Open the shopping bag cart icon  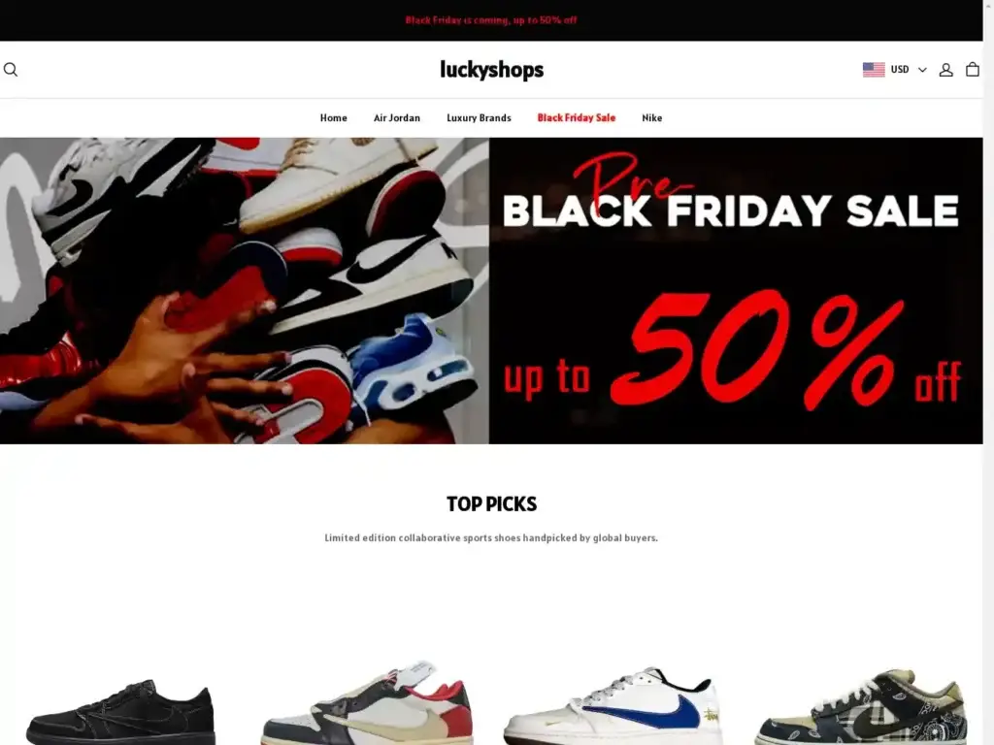973,69
